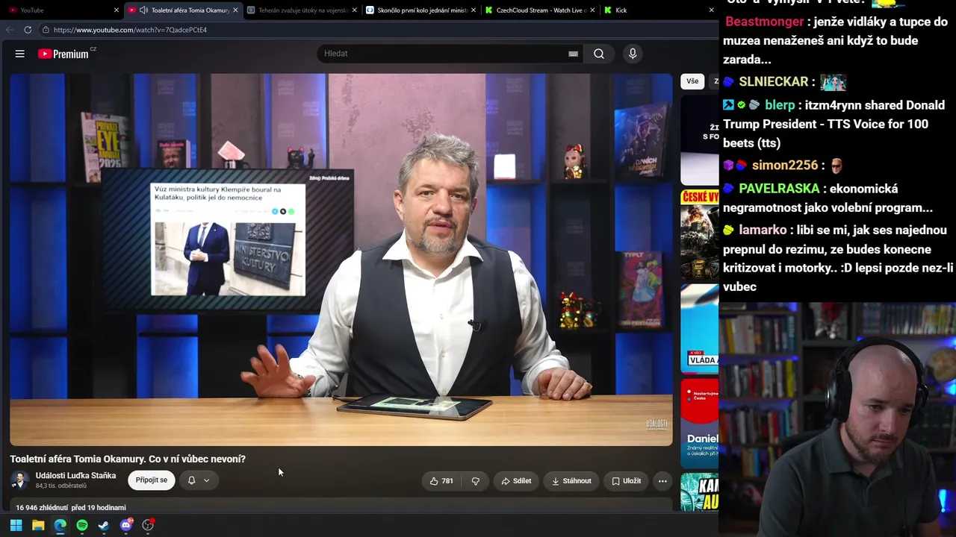Open the YouTube hamburger guide menu

click(20, 54)
